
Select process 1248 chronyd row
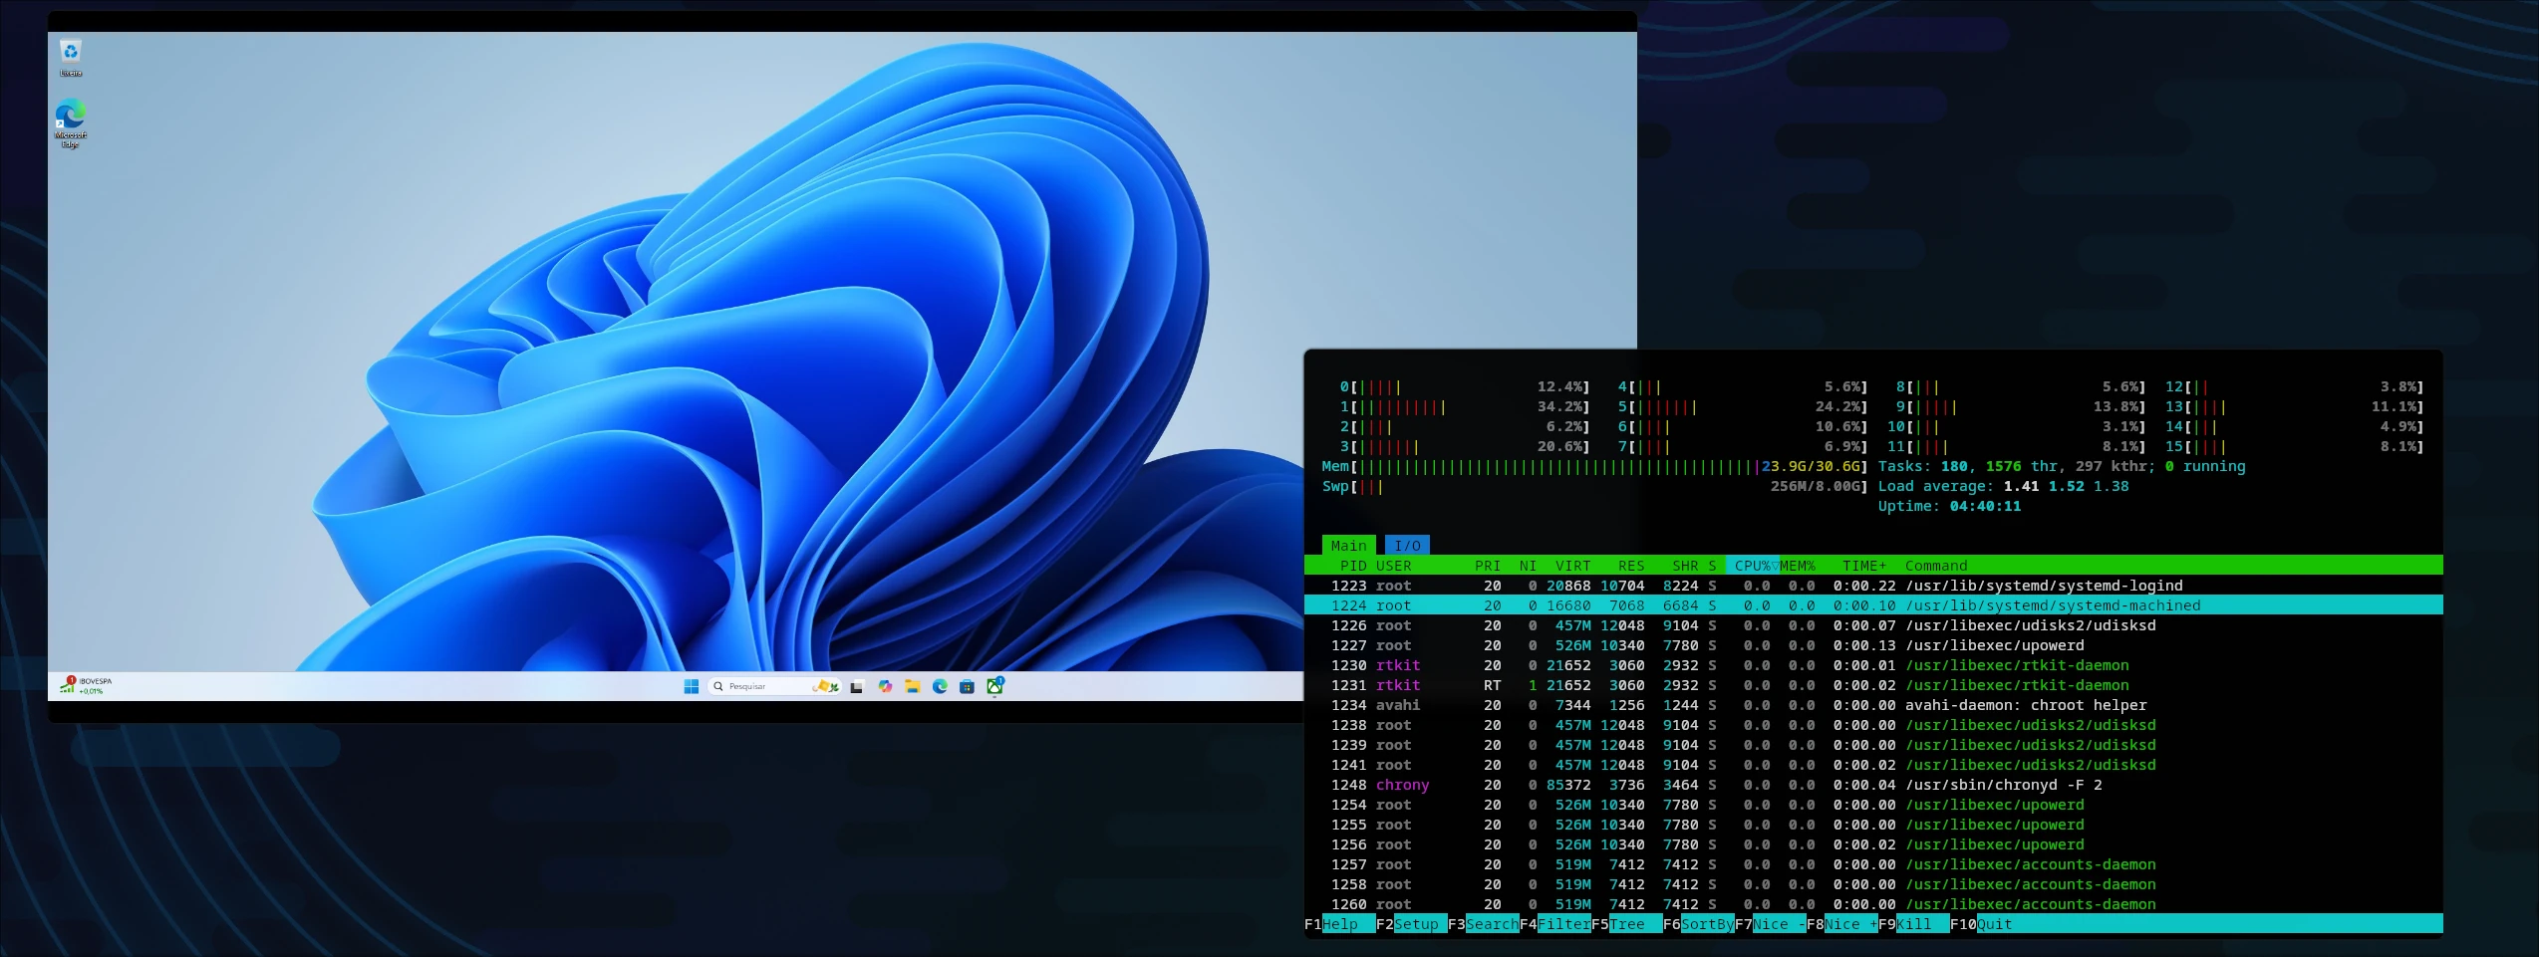pyautogui.click(x=1873, y=785)
